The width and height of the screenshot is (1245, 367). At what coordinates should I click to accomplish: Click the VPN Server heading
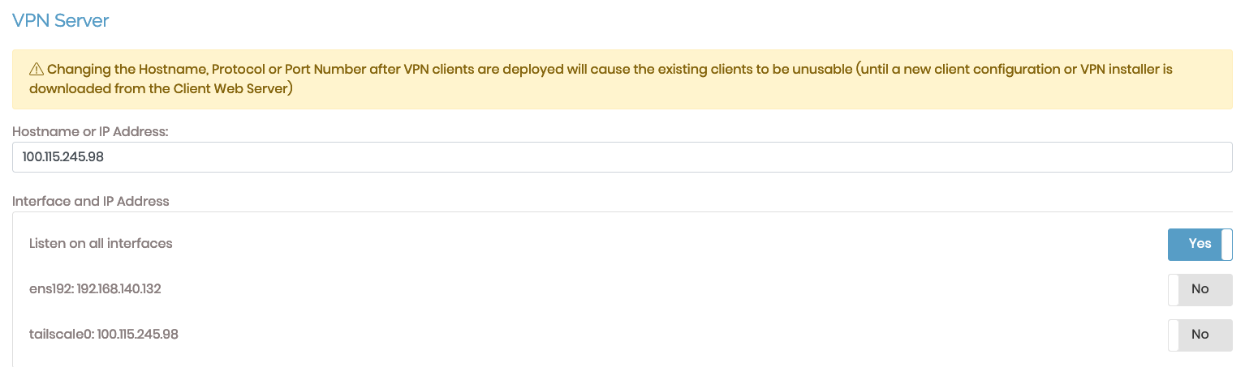pyautogui.click(x=61, y=20)
